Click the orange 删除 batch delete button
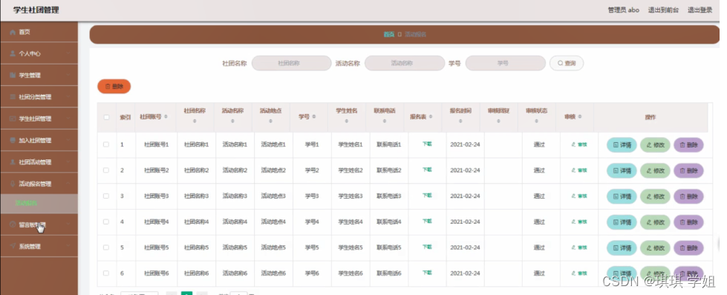 (114, 87)
